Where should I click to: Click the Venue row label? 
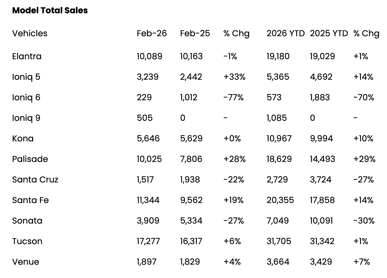click(x=25, y=262)
